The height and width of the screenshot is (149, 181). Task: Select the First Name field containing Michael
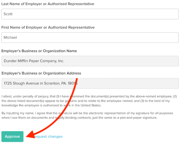click(90, 38)
